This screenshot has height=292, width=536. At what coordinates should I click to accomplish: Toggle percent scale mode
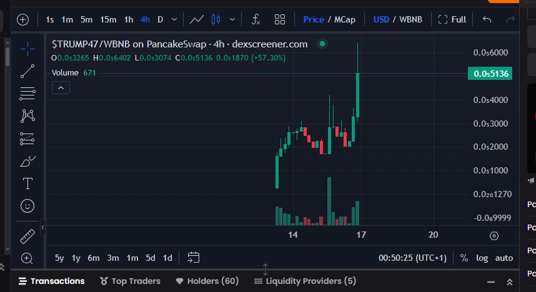click(x=464, y=258)
